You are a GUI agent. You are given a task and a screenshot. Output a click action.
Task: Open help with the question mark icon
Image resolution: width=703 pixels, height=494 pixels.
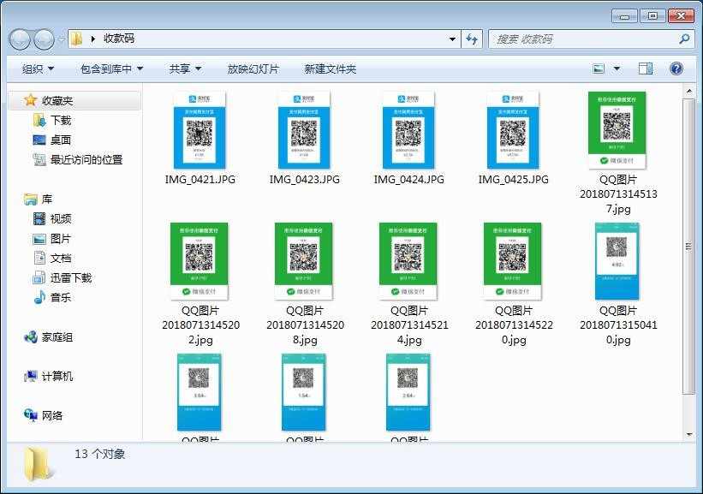tap(676, 68)
